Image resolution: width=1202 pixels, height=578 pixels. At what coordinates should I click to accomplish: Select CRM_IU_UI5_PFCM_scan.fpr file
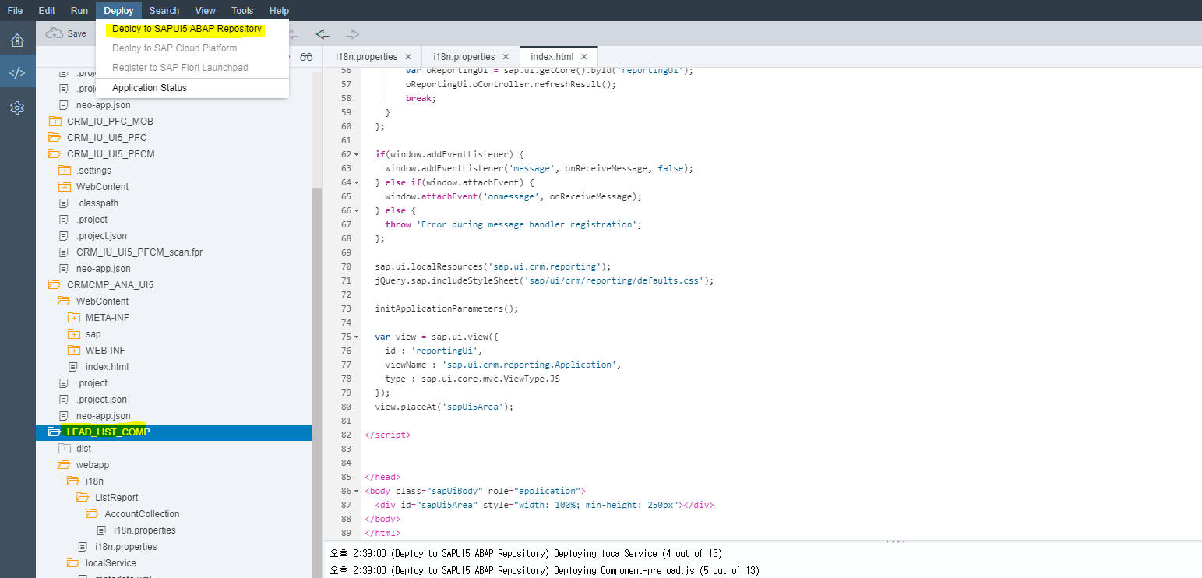point(139,252)
